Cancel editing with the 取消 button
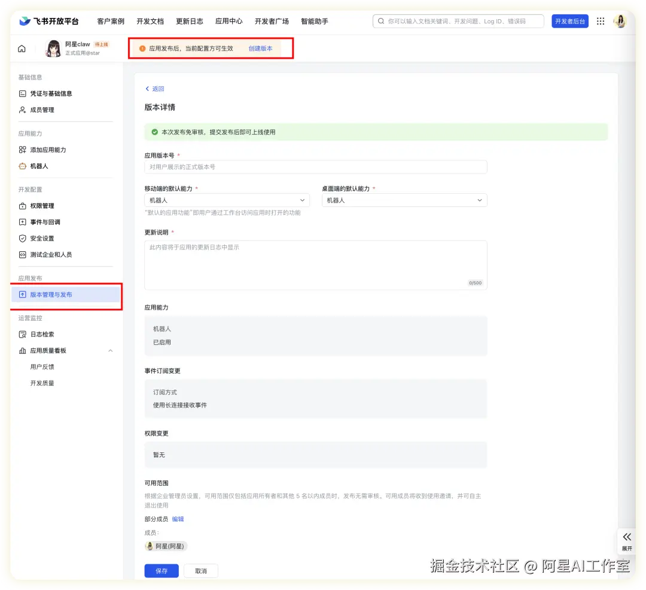The height and width of the screenshot is (590, 646). pos(200,571)
